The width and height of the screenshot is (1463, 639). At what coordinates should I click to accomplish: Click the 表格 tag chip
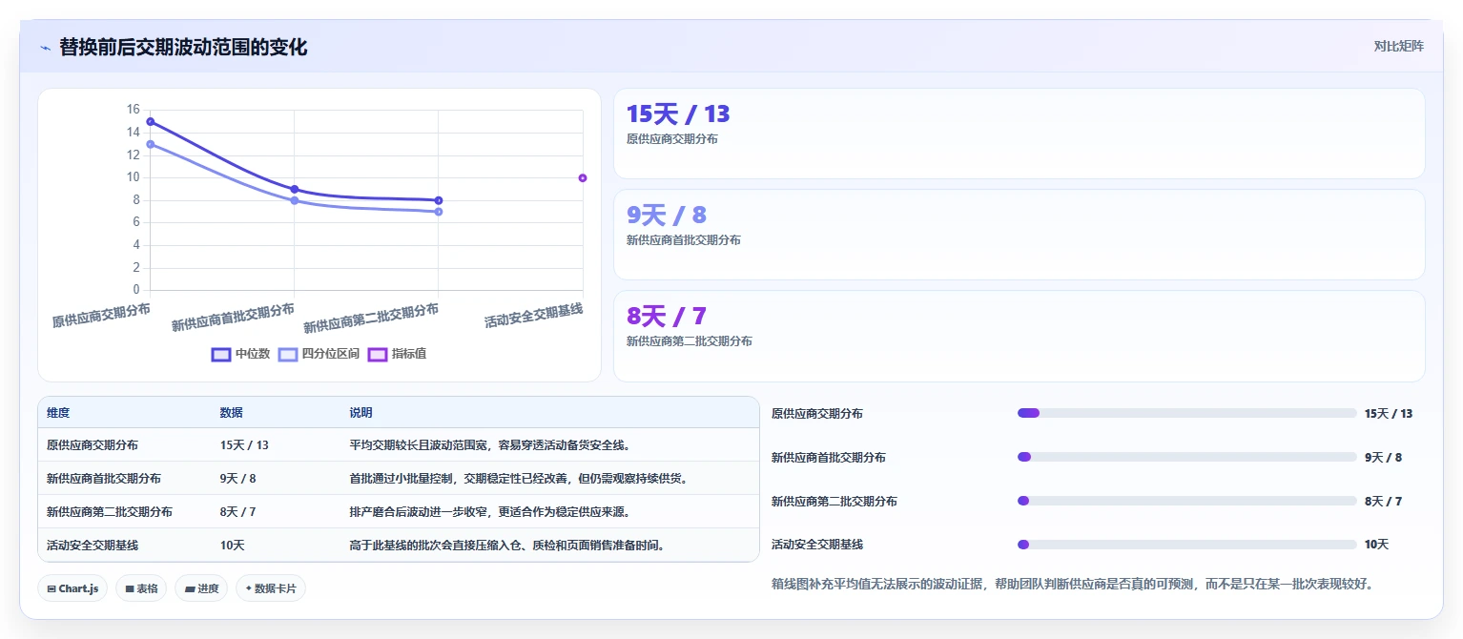click(x=141, y=588)
